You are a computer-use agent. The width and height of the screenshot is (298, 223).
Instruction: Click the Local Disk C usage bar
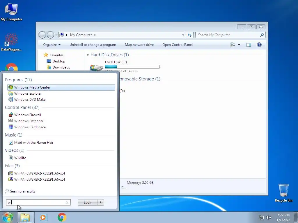[x=132, y=67]
